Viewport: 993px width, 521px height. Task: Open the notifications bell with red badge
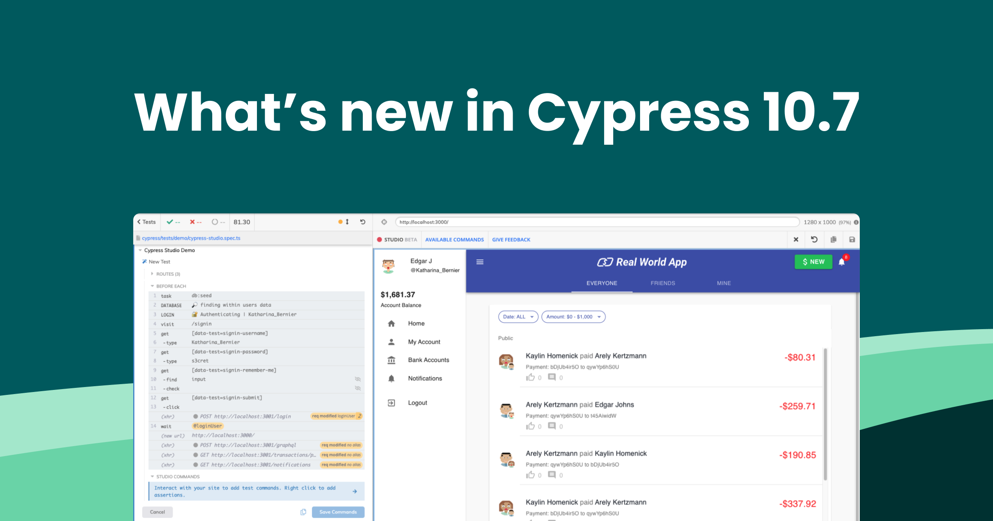[x=842, y=262]
